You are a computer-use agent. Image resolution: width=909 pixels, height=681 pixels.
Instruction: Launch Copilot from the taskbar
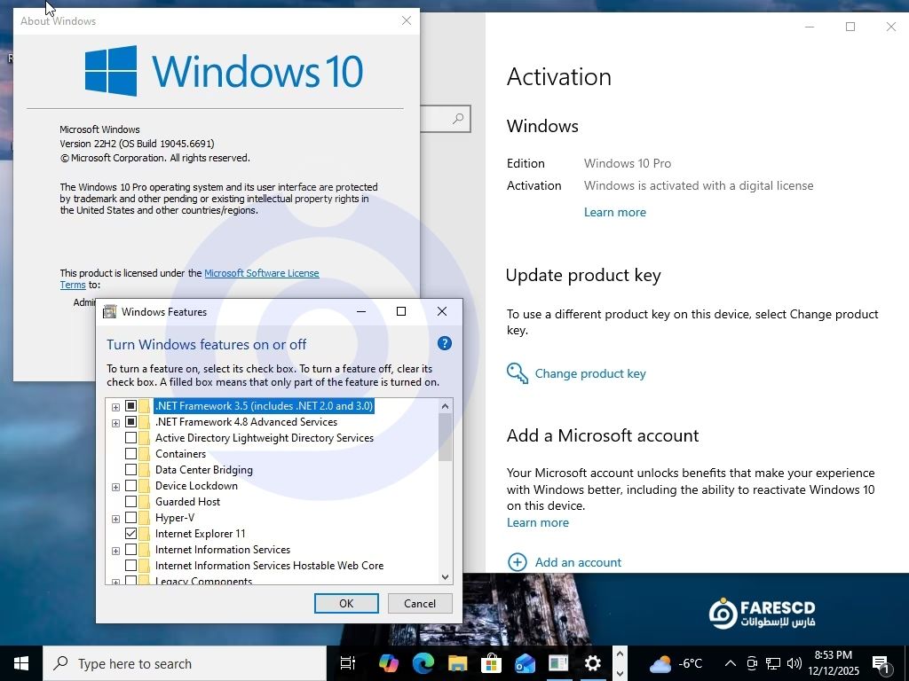388,663
